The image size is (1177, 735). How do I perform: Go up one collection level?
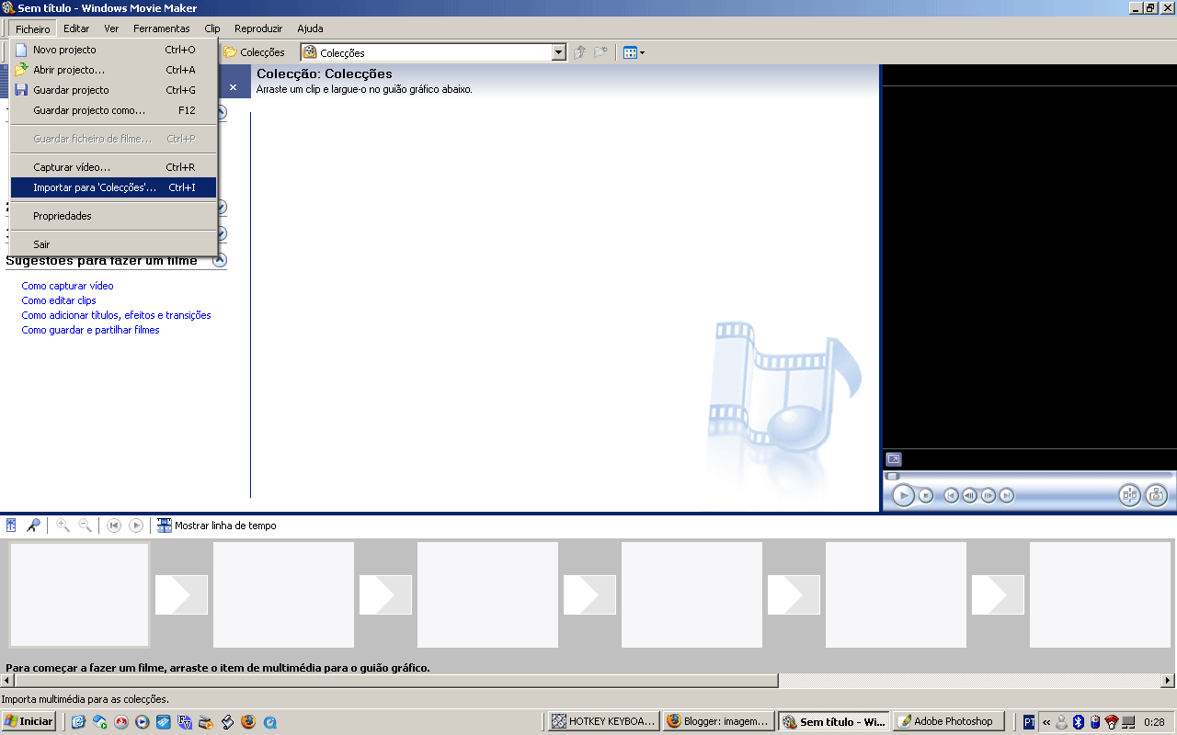pyautogui.click(x=579, y=52)
